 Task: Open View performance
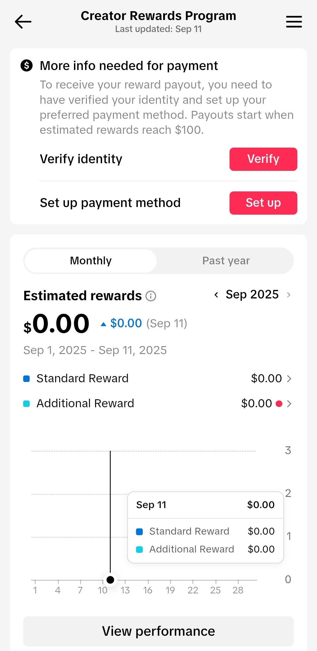pyautogui.click(x=158, y=631)
